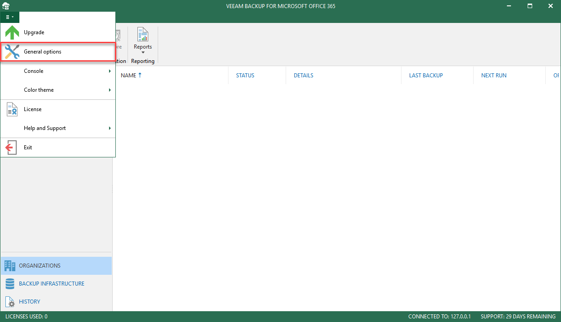Click the green Upgrade arrow icon

[12, 32]
